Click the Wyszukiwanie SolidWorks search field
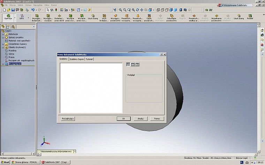This screenshot has height=165, width=265. coord(237,5)
